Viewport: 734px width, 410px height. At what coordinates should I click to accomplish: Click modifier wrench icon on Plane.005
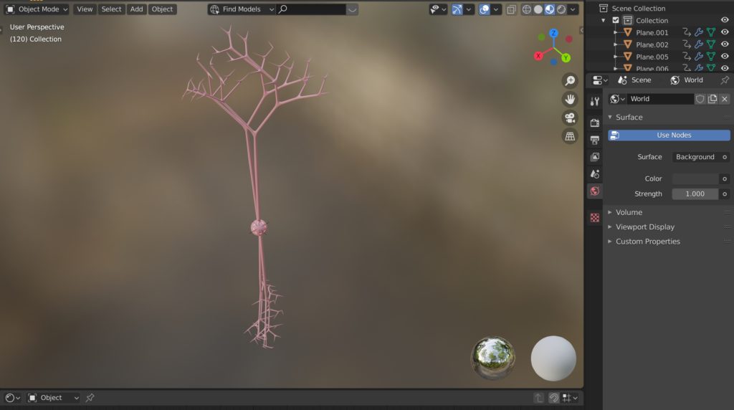pyautogui.click(x=699, y=57)
